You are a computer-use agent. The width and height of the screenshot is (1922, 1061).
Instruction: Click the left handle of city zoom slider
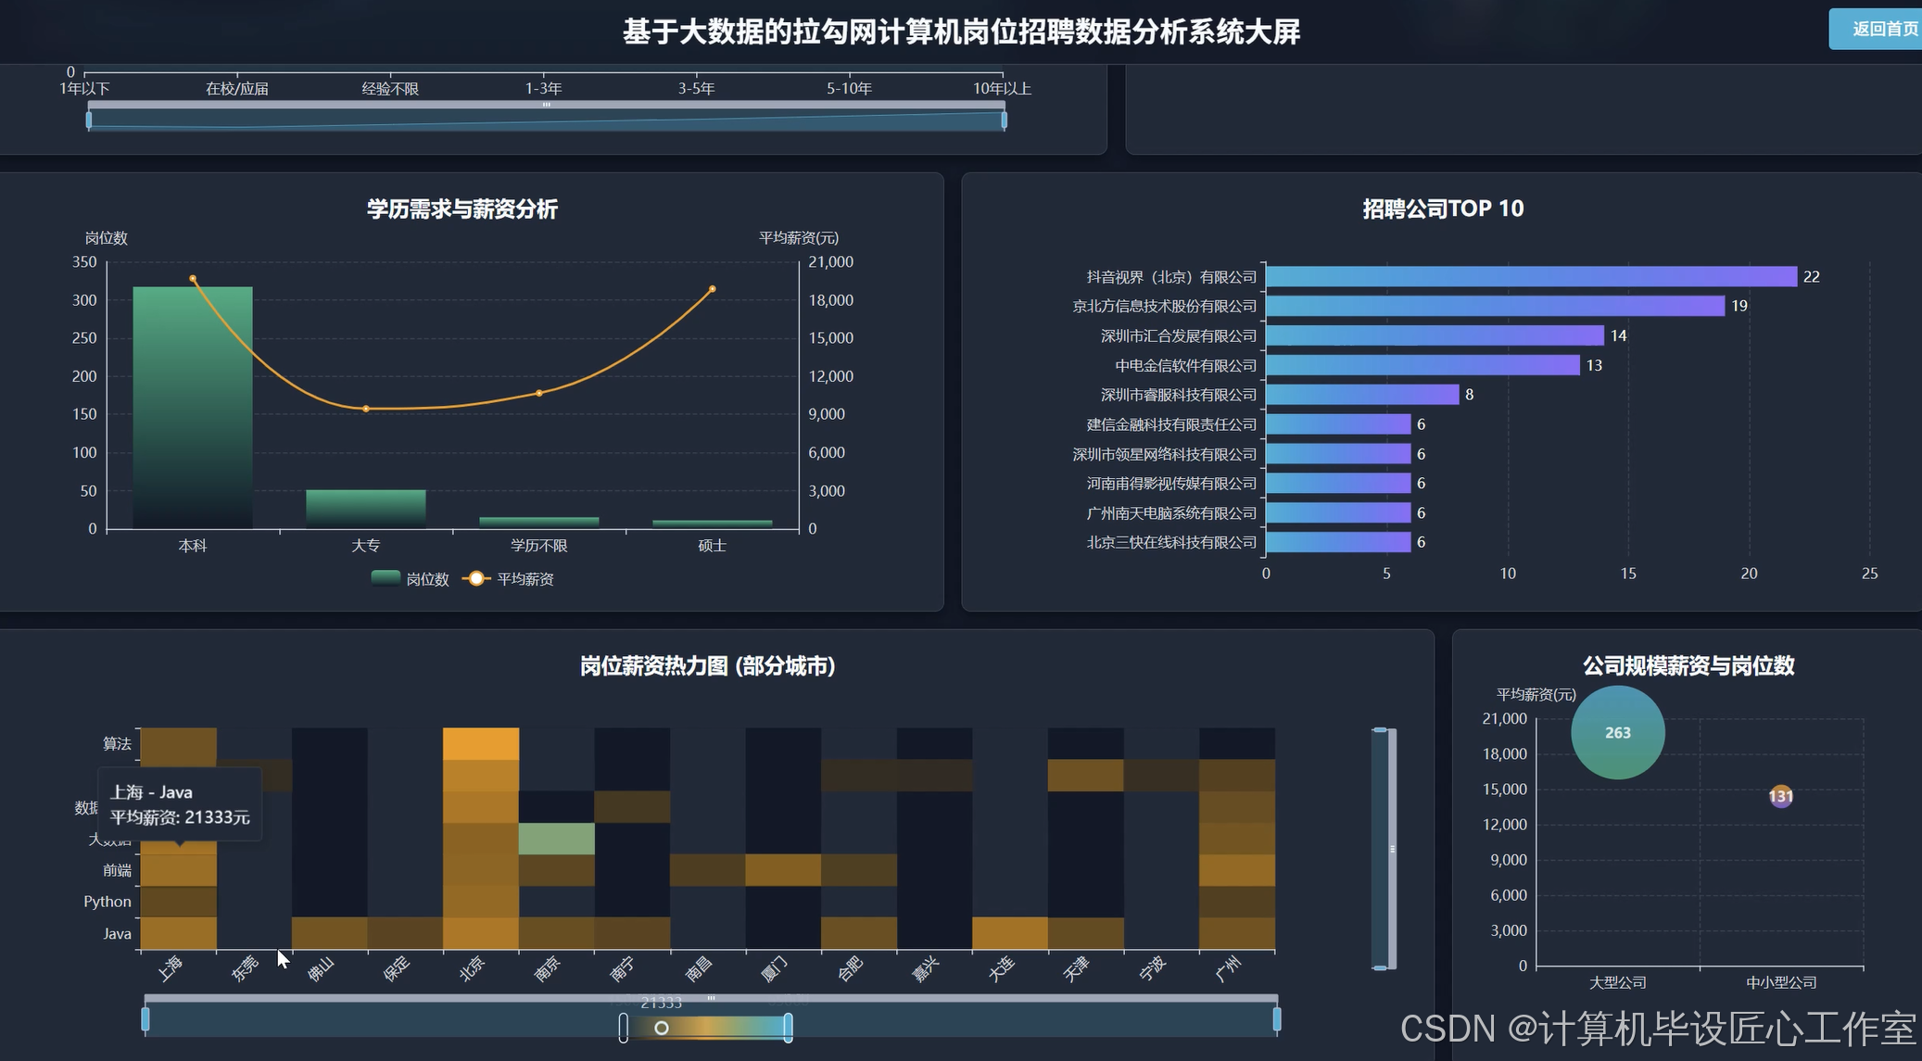pos(145,1019)
